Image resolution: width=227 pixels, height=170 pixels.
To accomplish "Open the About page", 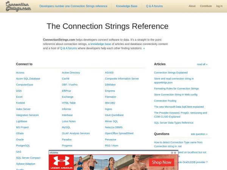I will pyautogui.click(x=192, y=6).
